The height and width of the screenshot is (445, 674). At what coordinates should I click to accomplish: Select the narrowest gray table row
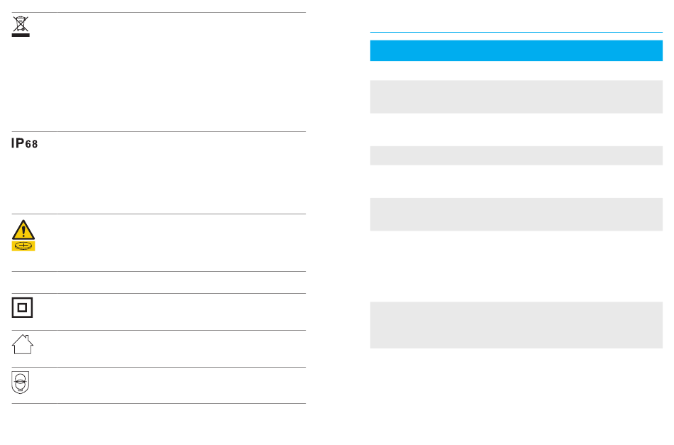(516, 155)
